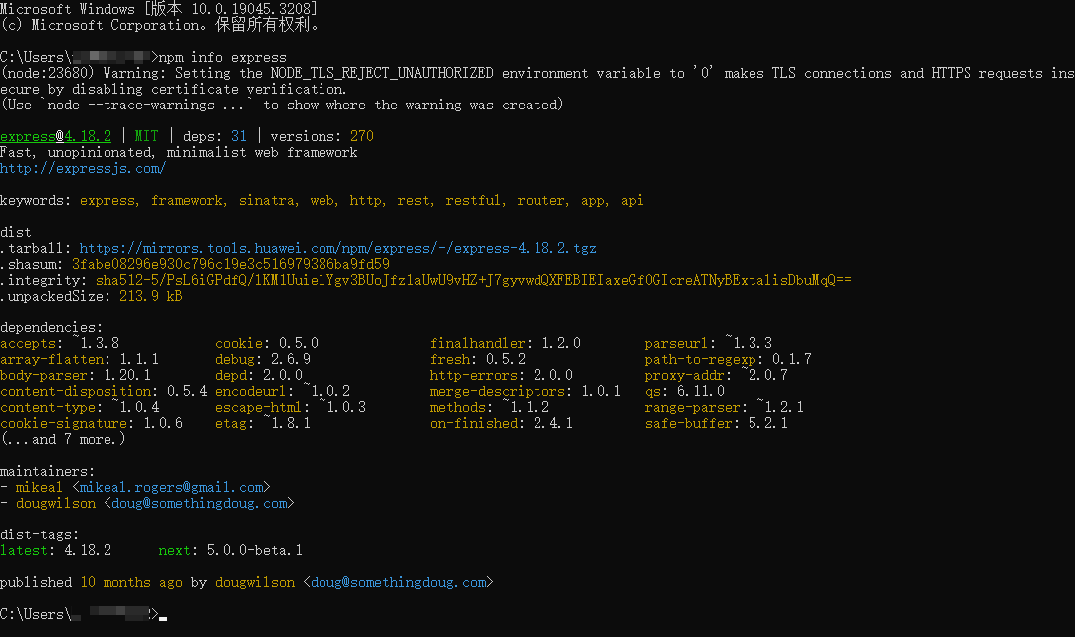Click the 'cookie' dependency with version 0.5.0
The height and width of the screenshot is (637, 1075).
point(267,343)
